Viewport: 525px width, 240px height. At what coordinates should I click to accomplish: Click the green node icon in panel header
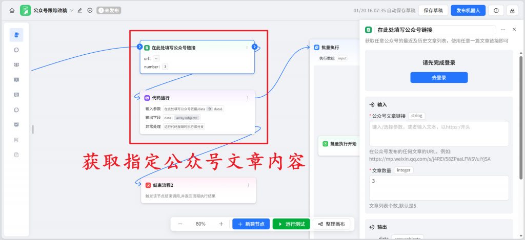368,30
